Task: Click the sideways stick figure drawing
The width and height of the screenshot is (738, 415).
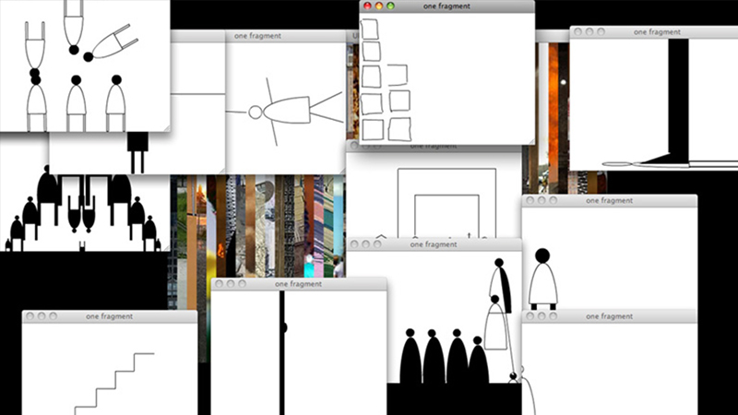Action: (284, 112)
